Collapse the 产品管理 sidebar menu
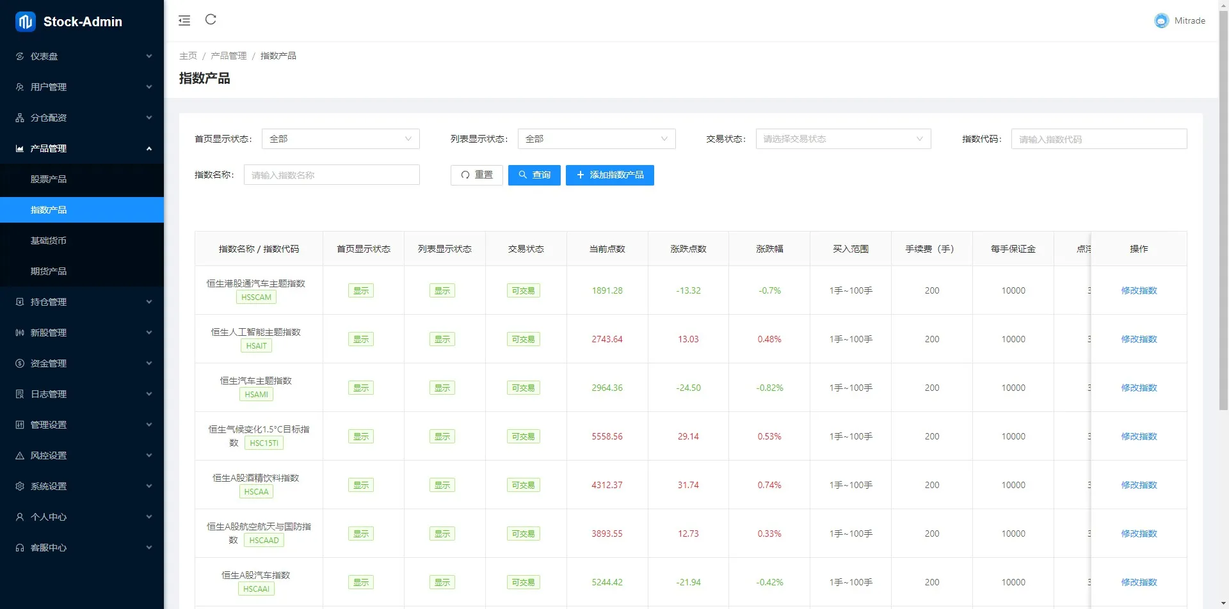This screenshot has width=1229, height=609. (82, 148)
